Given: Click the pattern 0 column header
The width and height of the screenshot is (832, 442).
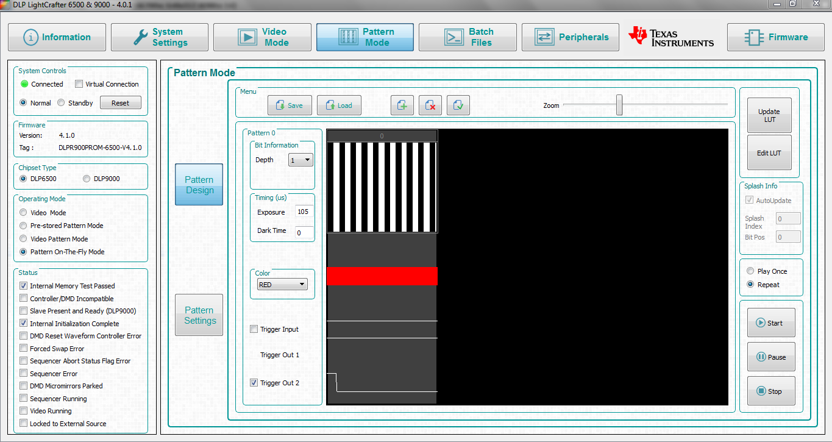Looking at the screenshot, I should pyautogui.click(x=382, y=136).
